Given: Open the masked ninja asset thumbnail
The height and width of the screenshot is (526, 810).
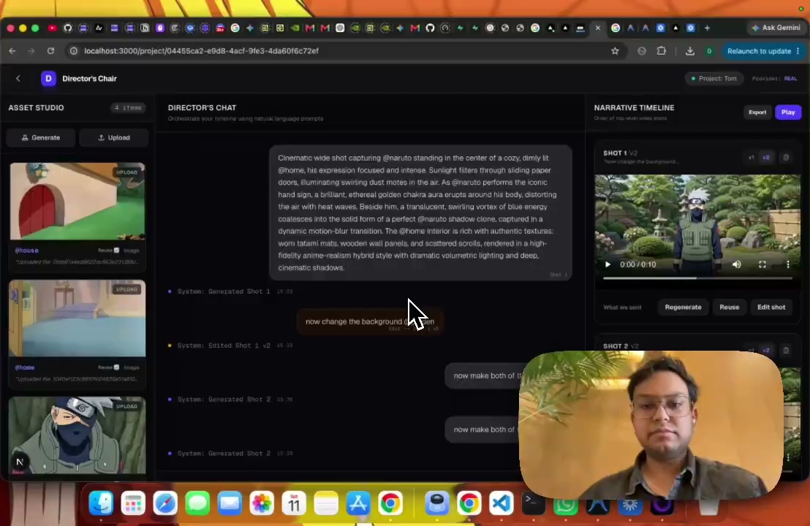Looking at the screenshot, I should [x=77, y=435].
